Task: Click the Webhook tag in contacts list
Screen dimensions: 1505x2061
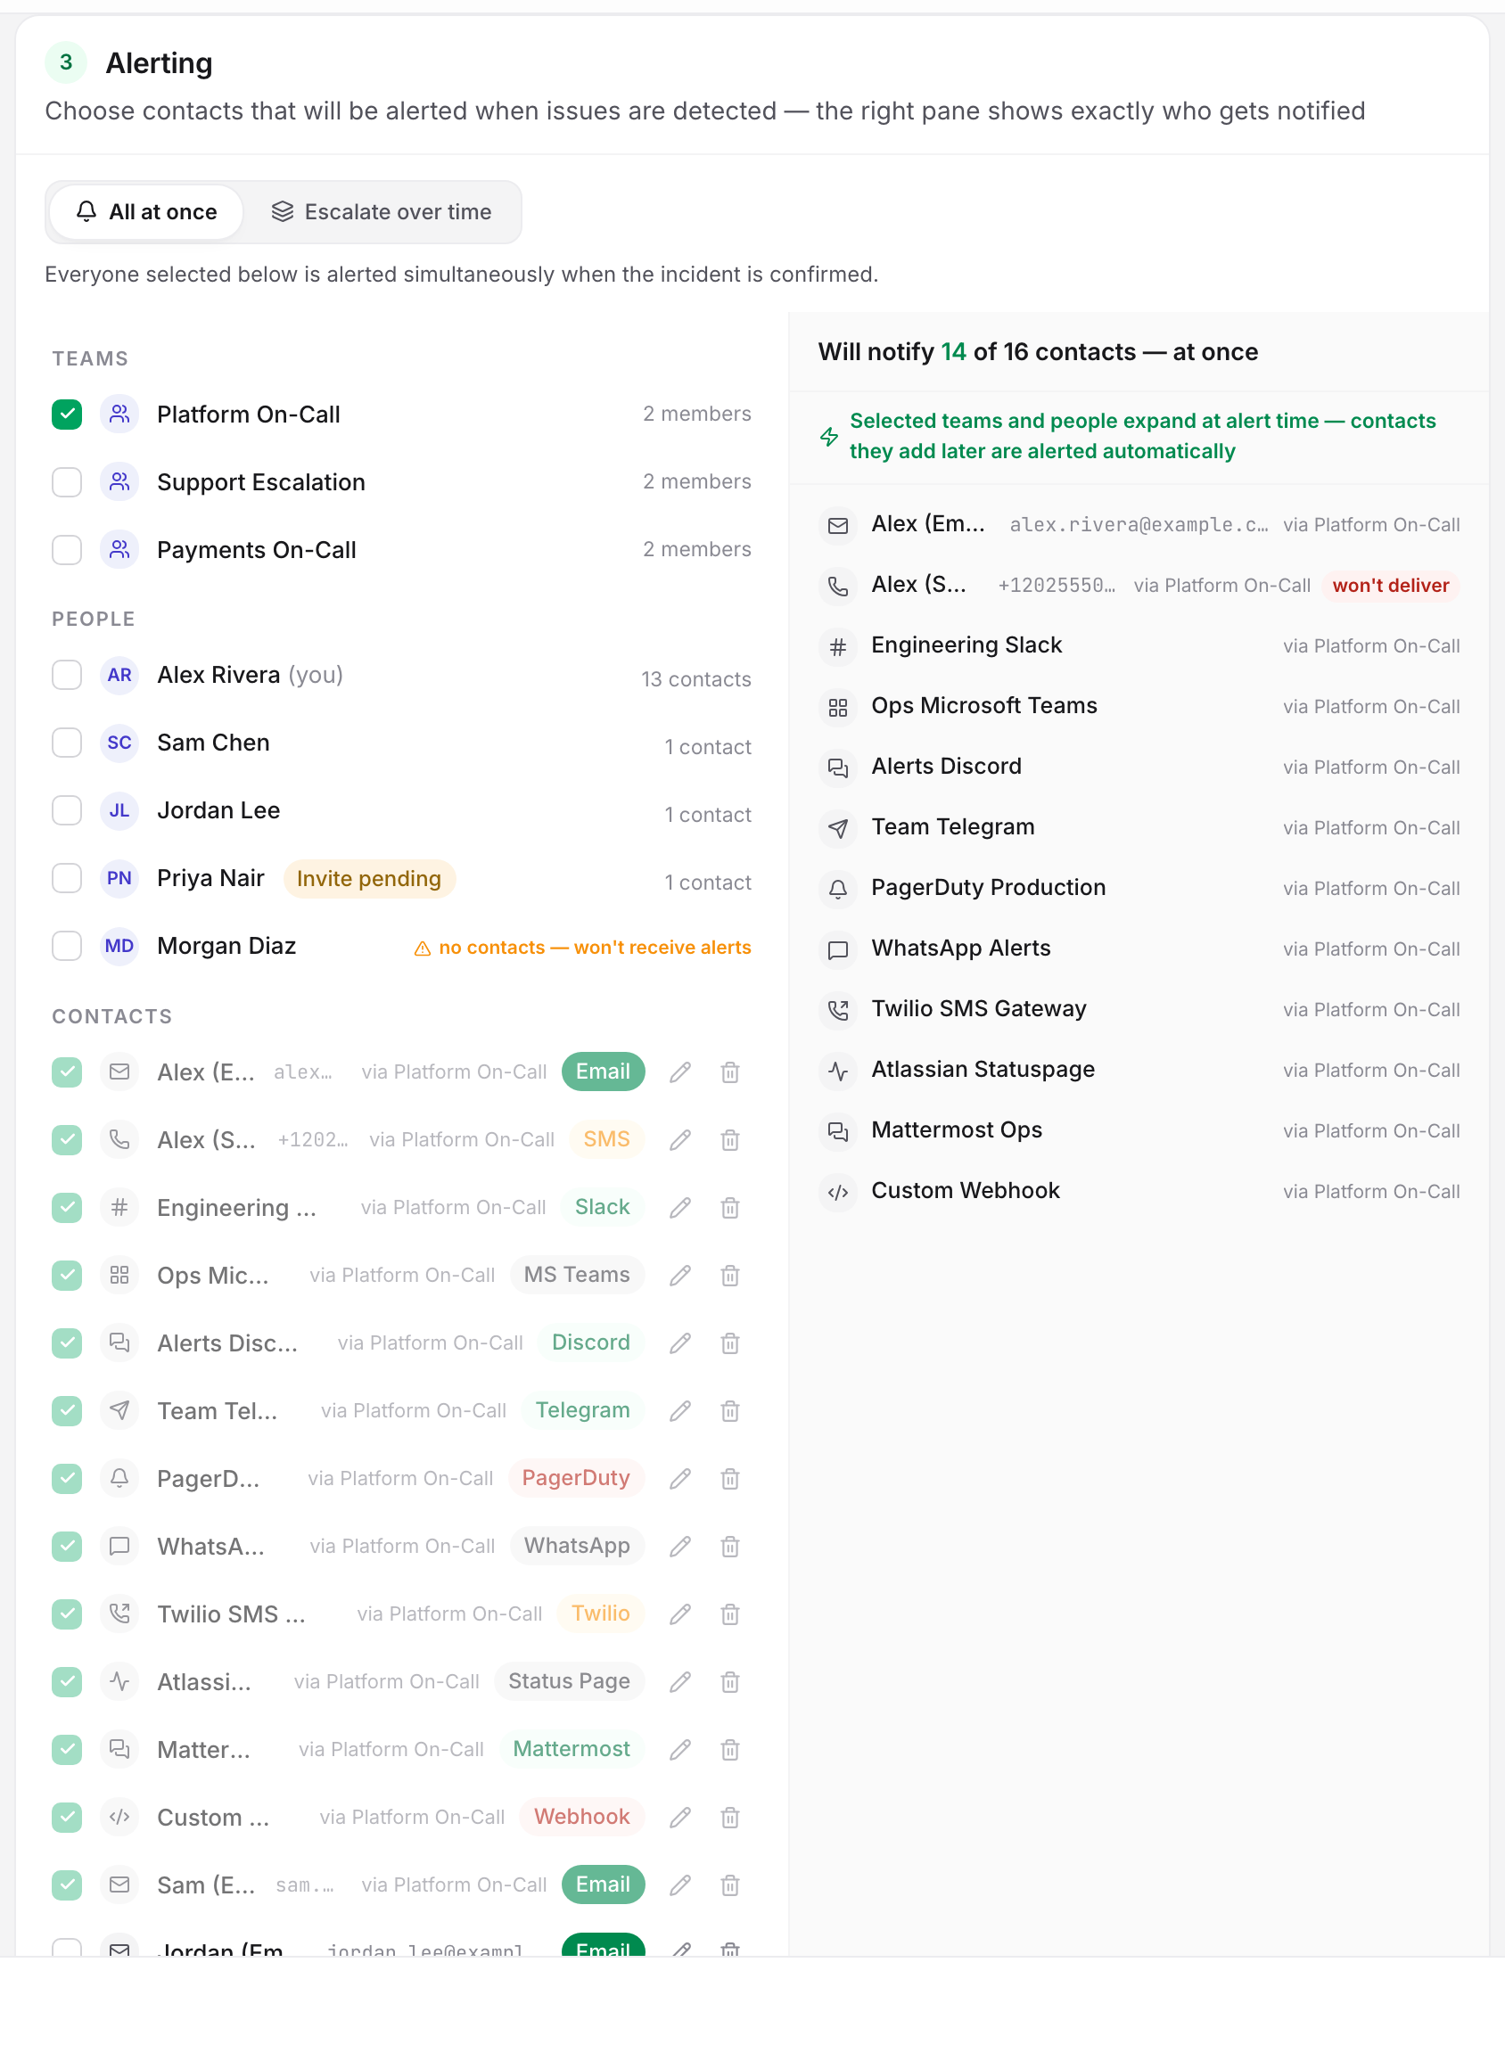Action: (581, 1818)
